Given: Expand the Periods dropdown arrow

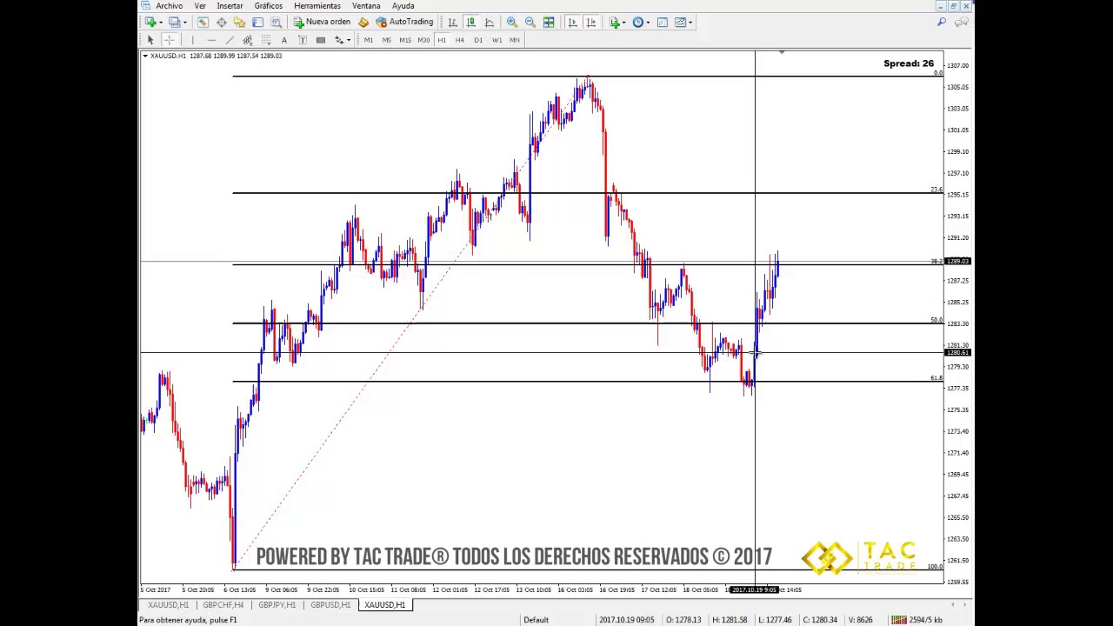Looking at the screenshot, I should pyautogui.click(x=649, y=23).
